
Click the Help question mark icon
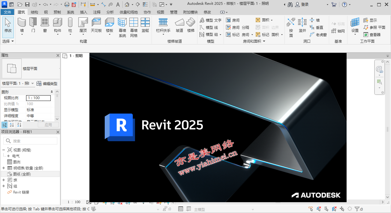pos(344,5)
